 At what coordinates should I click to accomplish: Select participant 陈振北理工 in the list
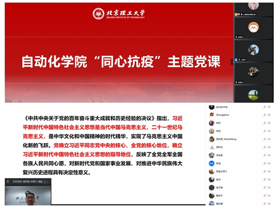pos(225,172)
